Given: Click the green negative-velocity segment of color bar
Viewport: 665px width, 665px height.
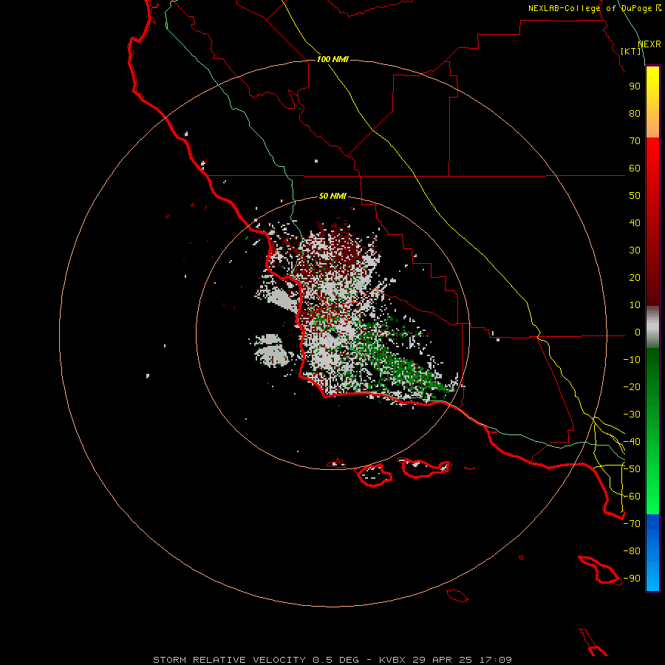Looking at the screenshot, I should pyautogui.click(x=652, y=431).
